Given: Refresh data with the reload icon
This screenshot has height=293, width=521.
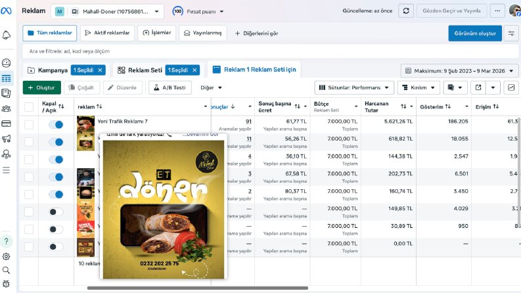Looking at the screenshot, I should (x=406, y=11).
